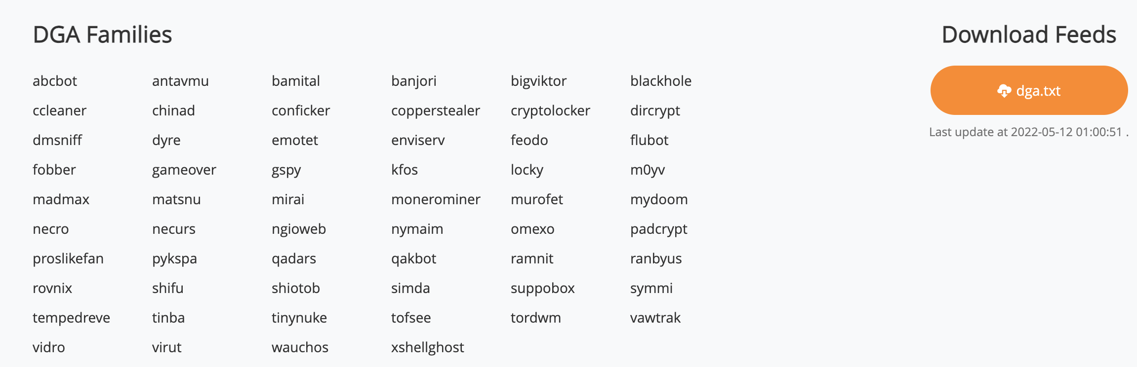Open the gameover DGA family

tap(184, 170)
